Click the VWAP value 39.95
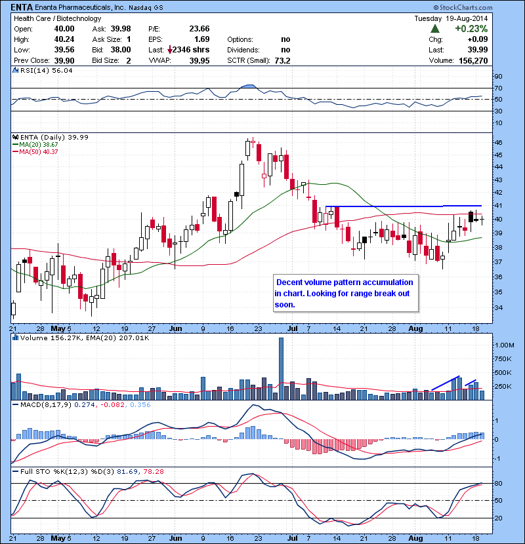The width and height of the screenshot is (525, 544). point(199,60)
